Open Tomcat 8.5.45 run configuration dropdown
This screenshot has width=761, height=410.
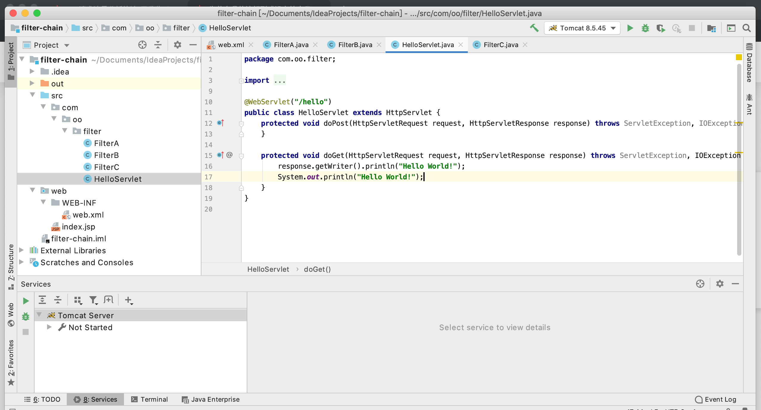tap(582, 28)
